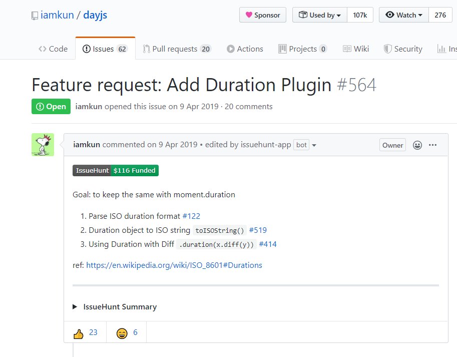Image resolution: width=457 pixels, height=357 pixels.
Task: Switch to the Actions tab
Action: (245, 49)
